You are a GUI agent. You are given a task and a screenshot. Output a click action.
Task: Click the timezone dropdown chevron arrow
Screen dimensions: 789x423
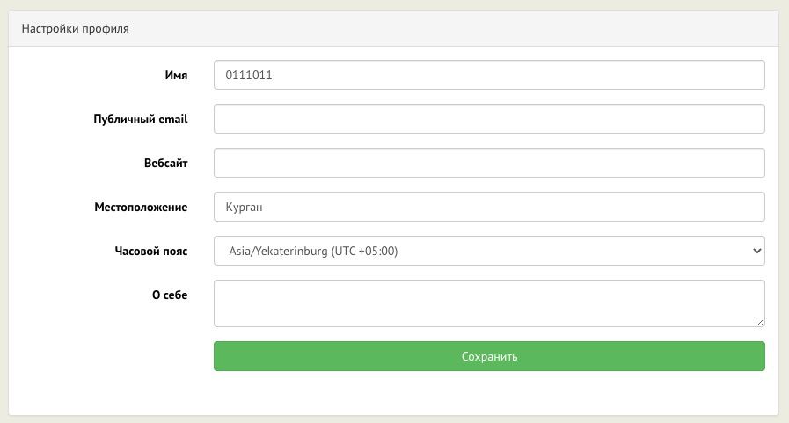coord(756,251)
